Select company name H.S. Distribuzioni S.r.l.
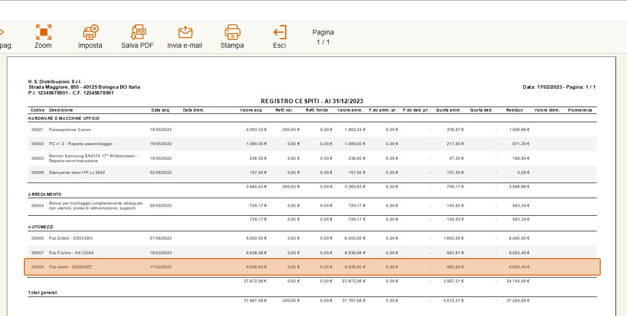This screenshot has width=627, height=316. click(x=55, y=81)
